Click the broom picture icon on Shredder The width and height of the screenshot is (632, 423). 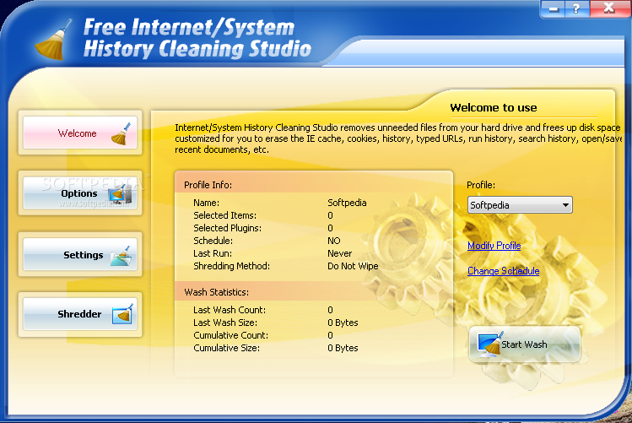pos(123,314)
